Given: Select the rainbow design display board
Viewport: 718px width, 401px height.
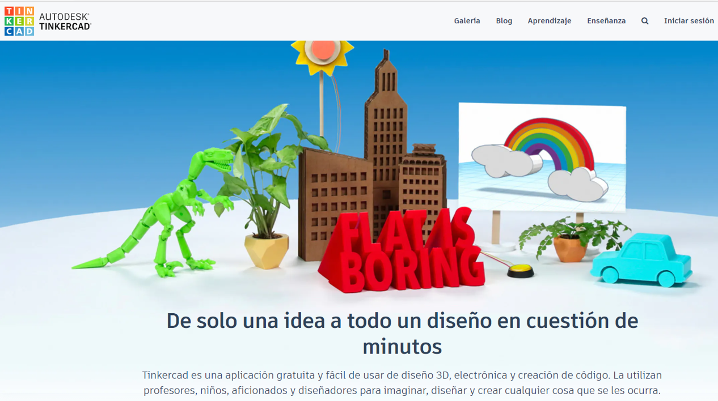Looking at the screenshot, I should [x=542, y=156].
